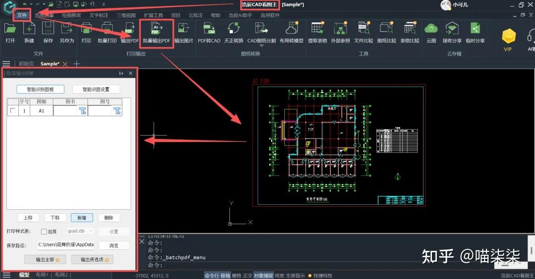Click the 打印 printer icon

[86, 33]
